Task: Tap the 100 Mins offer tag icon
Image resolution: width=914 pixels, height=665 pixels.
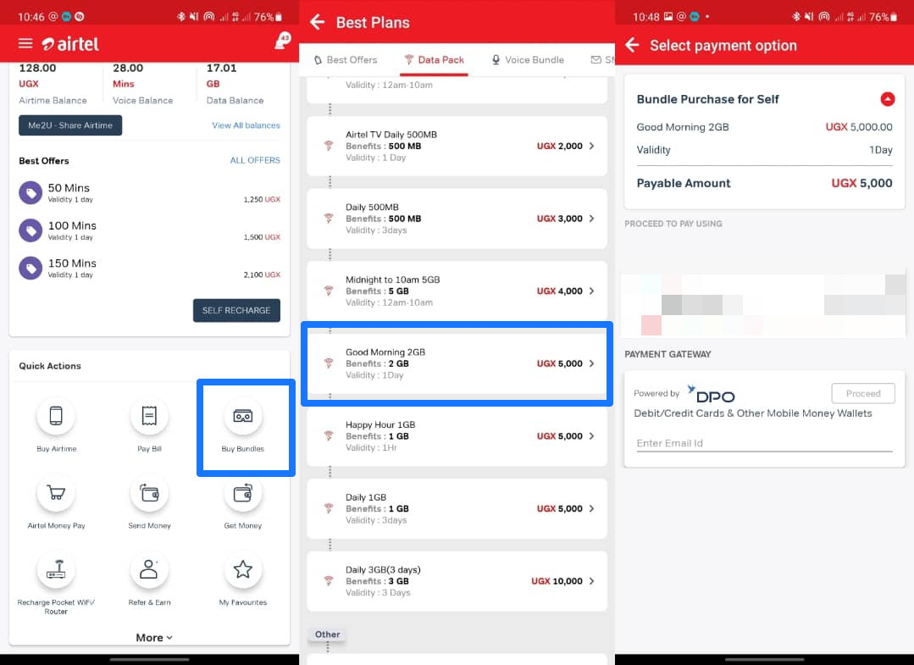Action: click(30, 230)
